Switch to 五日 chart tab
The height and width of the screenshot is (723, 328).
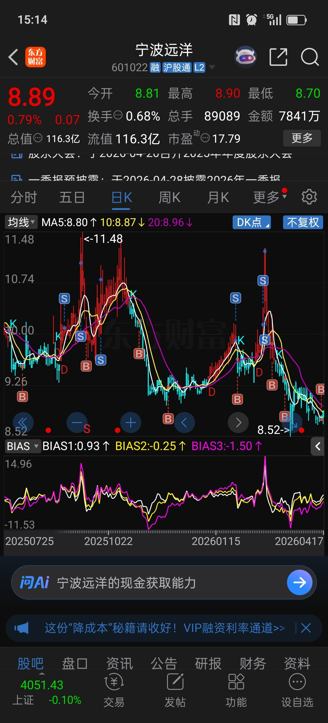(72, 197)
